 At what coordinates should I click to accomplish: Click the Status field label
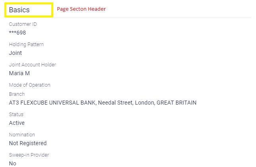pyautogui.click(x=16, y=115)
